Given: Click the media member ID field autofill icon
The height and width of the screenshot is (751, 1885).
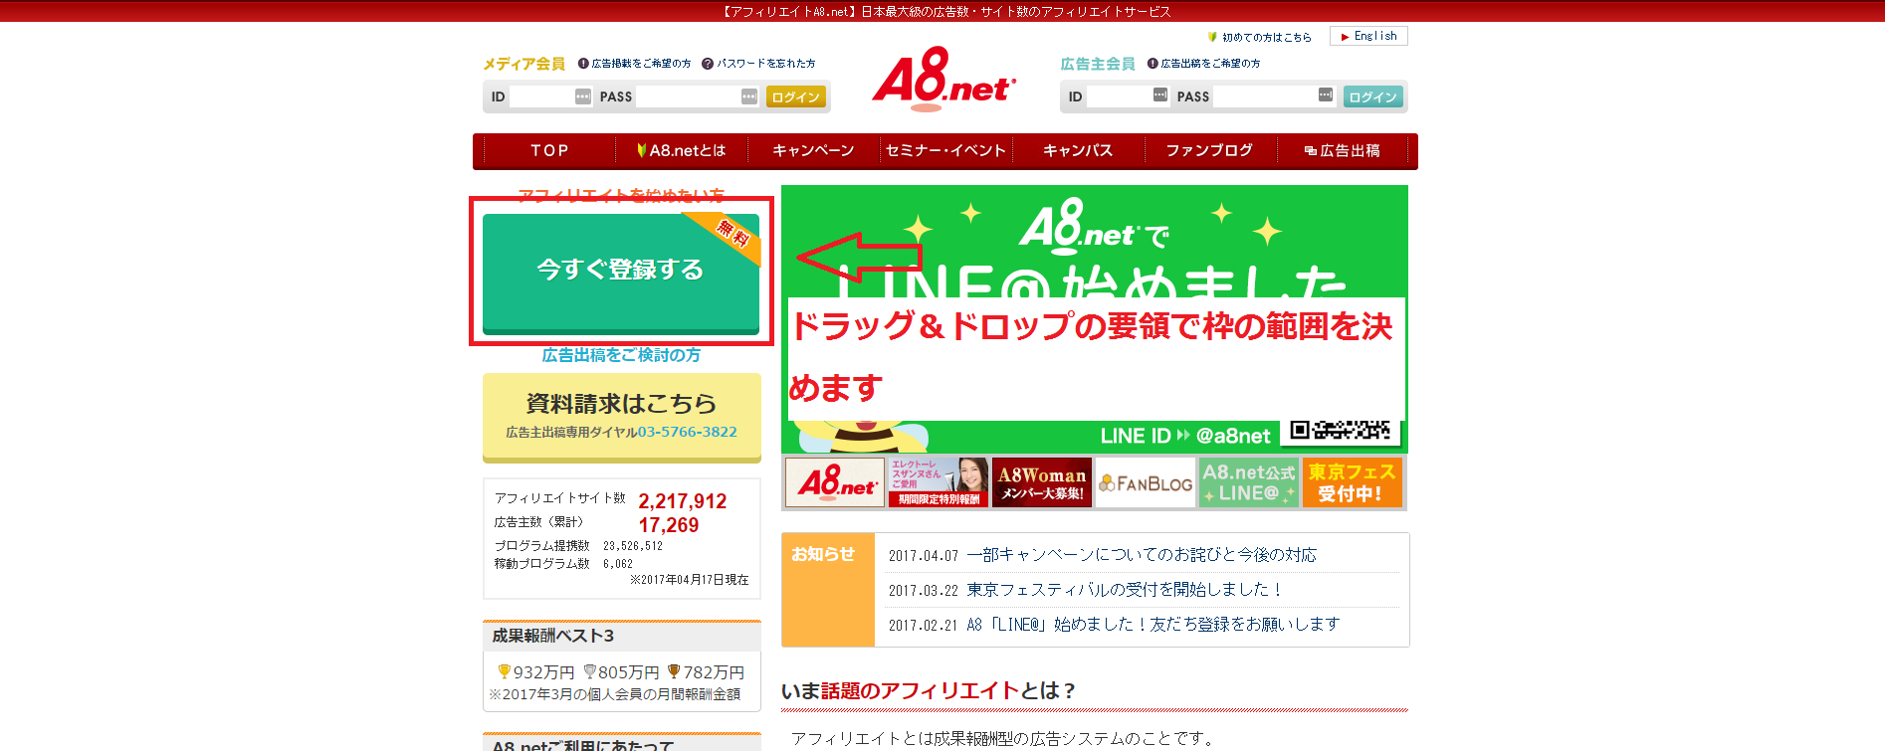Looking at the screenshot, I should click(x=583, y=96).
